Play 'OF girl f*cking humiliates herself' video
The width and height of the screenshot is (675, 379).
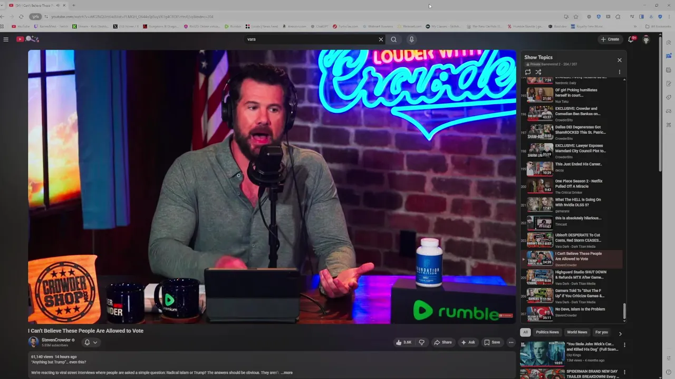click(572, 95)
